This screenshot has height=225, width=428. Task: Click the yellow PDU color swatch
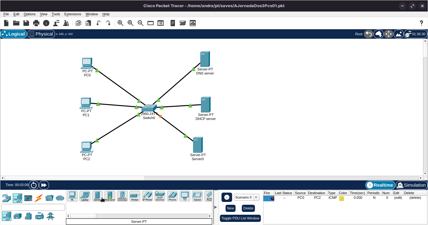(341, 199)
